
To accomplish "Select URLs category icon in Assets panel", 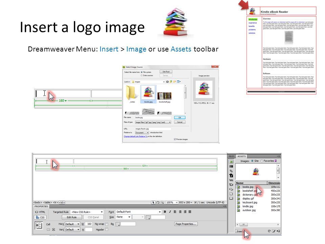I will 231,171.
